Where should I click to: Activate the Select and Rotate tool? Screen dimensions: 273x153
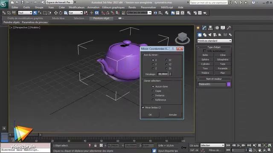pos(61,13)
